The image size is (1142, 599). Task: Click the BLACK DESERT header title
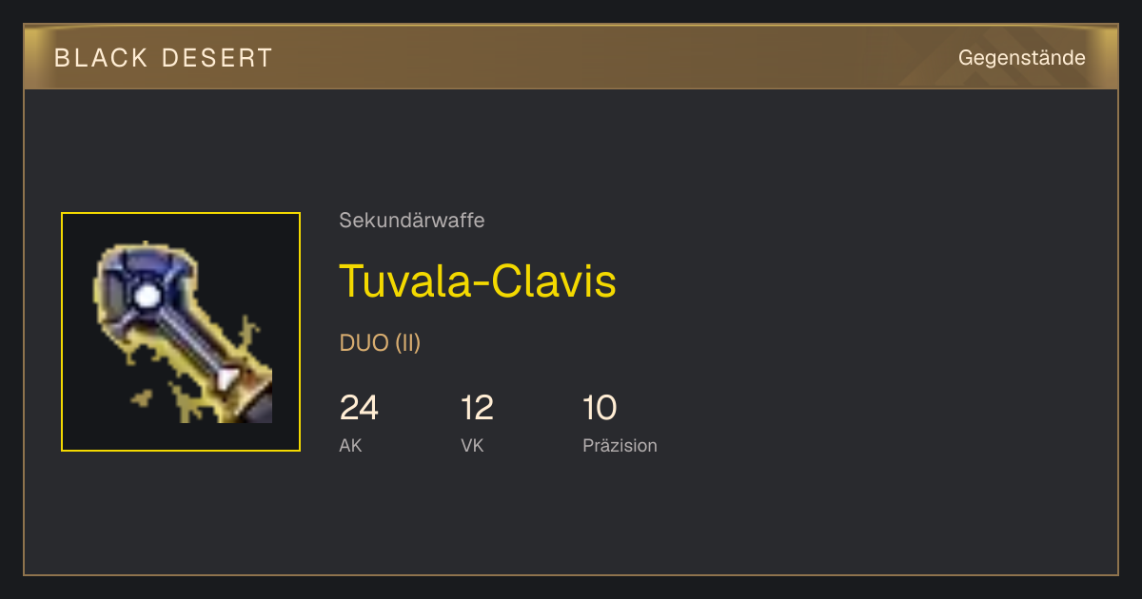164,58
